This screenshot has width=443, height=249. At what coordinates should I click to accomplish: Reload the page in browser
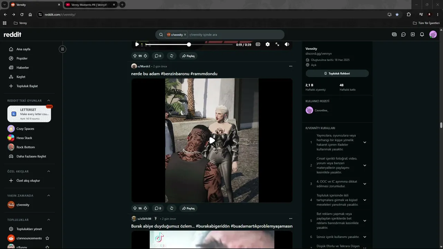(x=22, y=15)
